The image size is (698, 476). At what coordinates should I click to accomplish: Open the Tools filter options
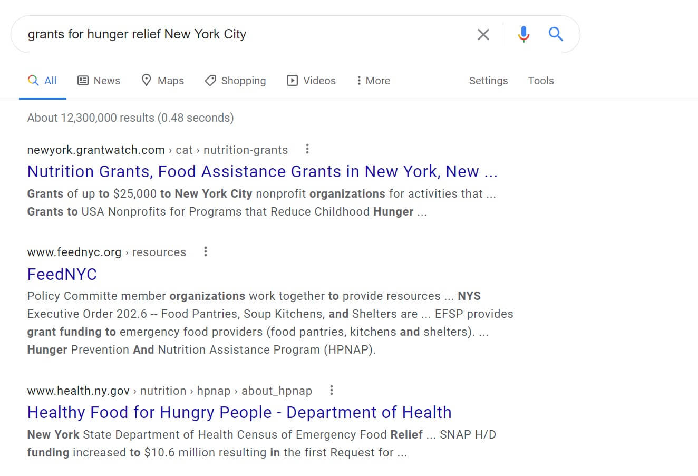(541, 81)
